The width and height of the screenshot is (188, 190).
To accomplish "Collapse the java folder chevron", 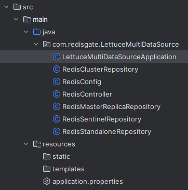I will 26,32.
